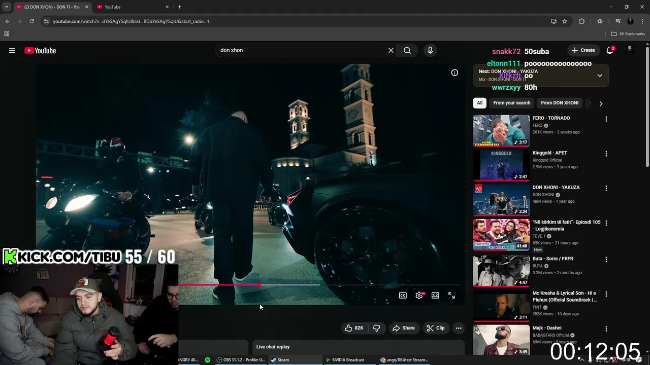Open the apps grid in bookmarks bar
Screen dimensions: 650x365
7,34
